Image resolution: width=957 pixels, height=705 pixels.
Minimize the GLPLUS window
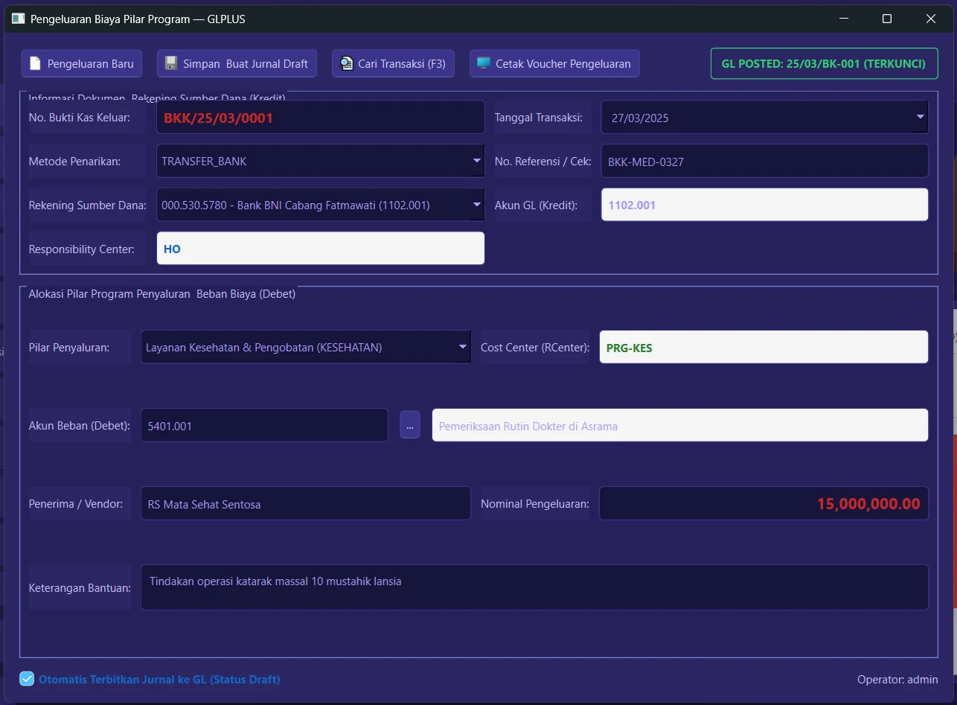pyautogui.click(x=843, y=19)
